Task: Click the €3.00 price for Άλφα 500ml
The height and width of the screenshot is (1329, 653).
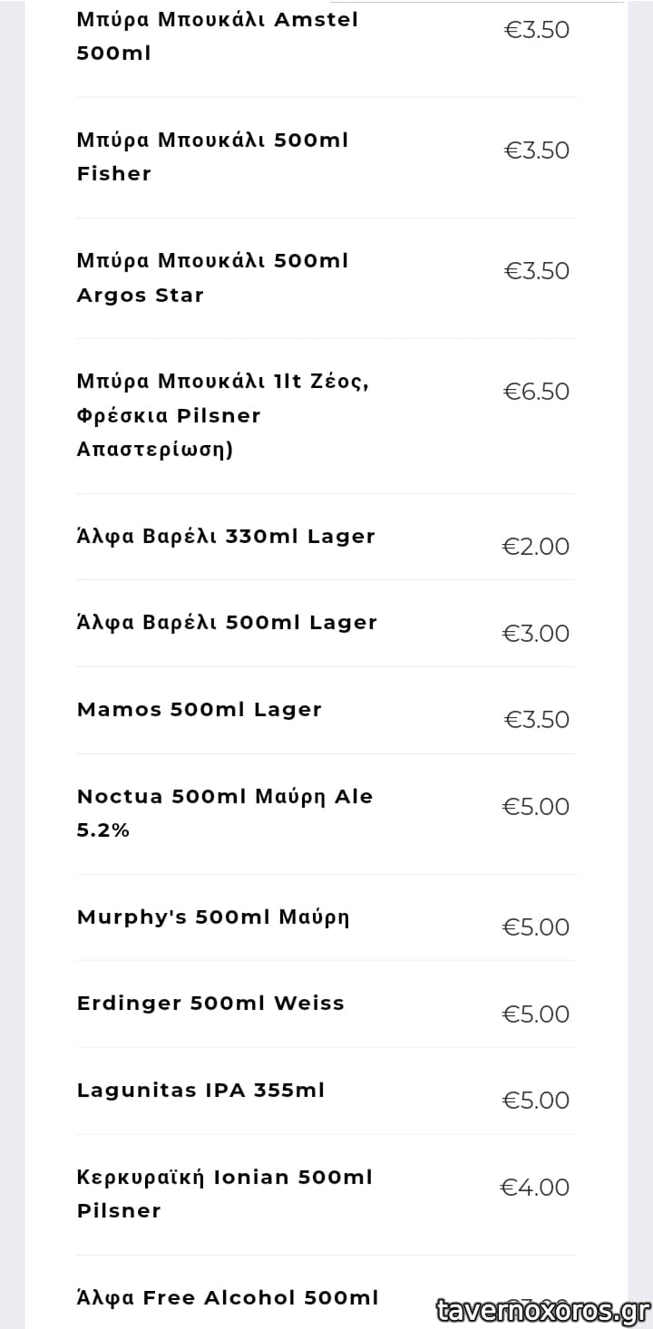Action: [536, 633]
